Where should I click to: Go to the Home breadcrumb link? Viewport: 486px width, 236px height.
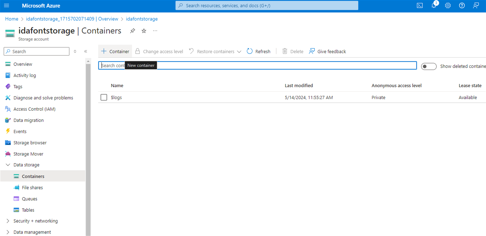point(12,19)
